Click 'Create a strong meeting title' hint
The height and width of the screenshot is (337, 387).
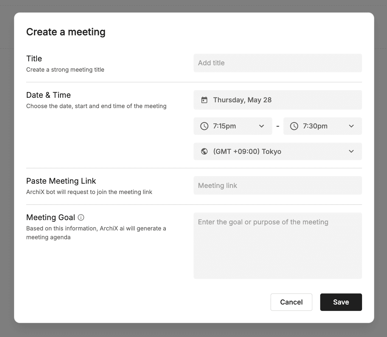(x=65, y=70)
